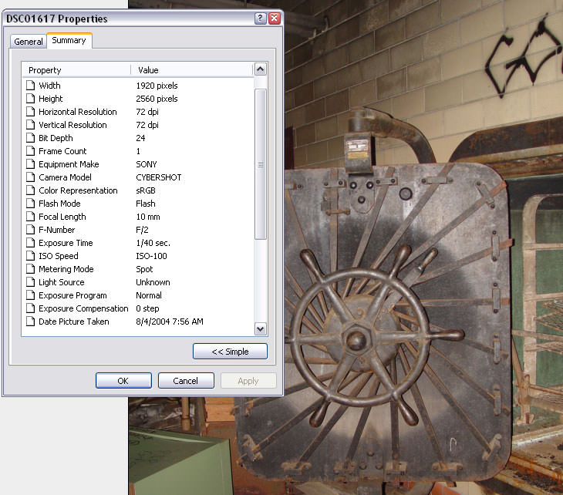Select the Date Picture Taken row icon
The height and width of the screenshot is (495, 563).
(x=31, y=322)
